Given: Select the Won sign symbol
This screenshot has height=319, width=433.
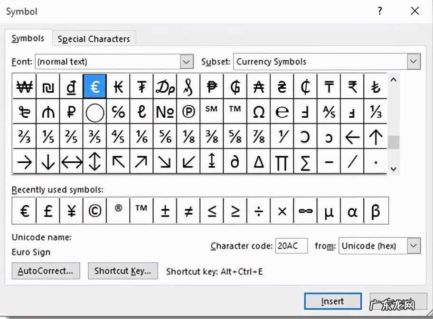Looking at the screenshot, I should point(25,87).
